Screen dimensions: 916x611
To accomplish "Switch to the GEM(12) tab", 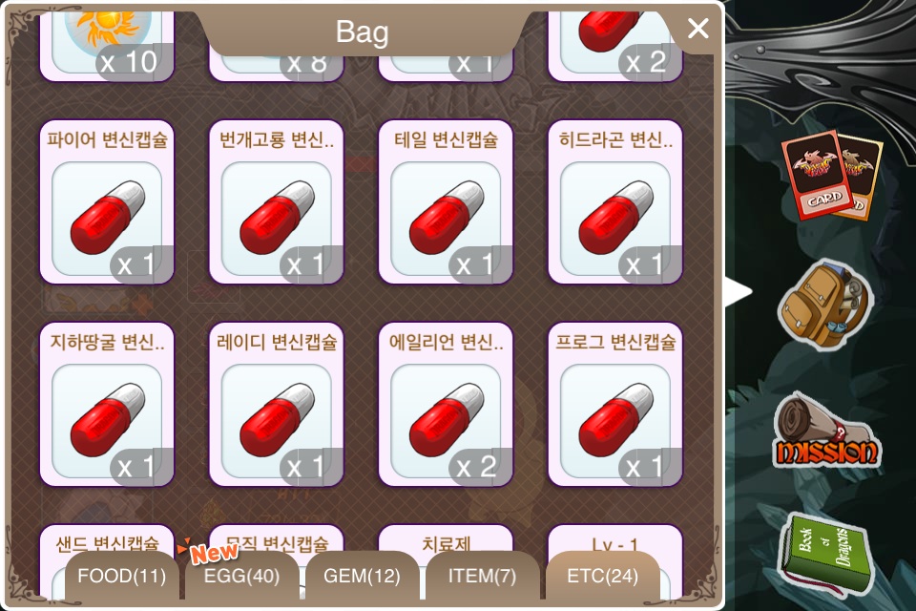I will tap(363, 576).
